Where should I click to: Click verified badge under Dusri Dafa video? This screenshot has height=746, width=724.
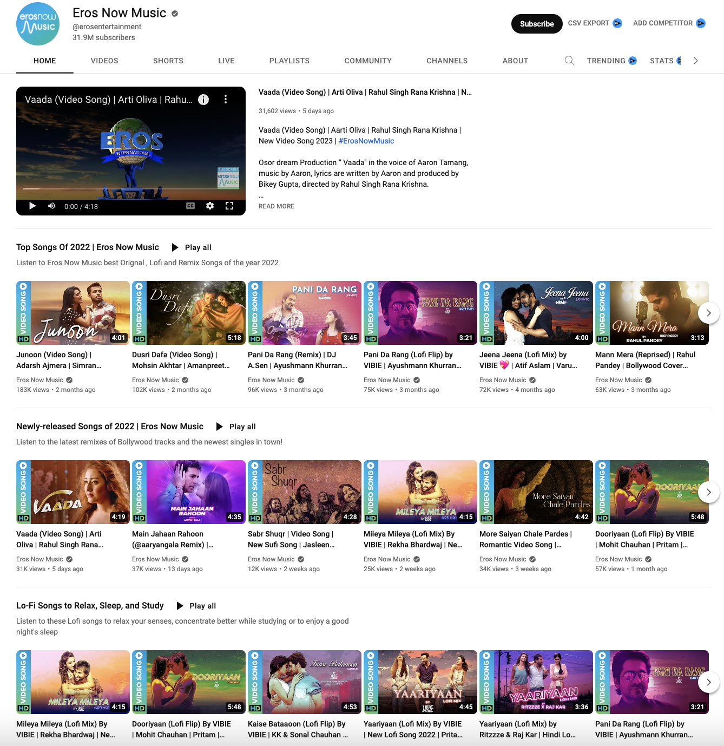coord(185,380)
